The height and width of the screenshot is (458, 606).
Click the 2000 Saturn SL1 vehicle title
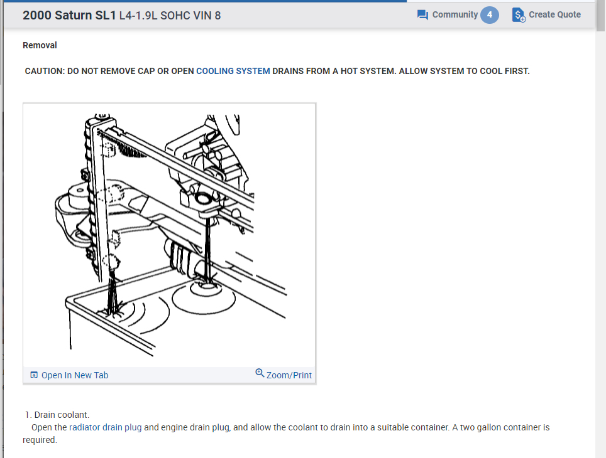click(x=69, y=16)
